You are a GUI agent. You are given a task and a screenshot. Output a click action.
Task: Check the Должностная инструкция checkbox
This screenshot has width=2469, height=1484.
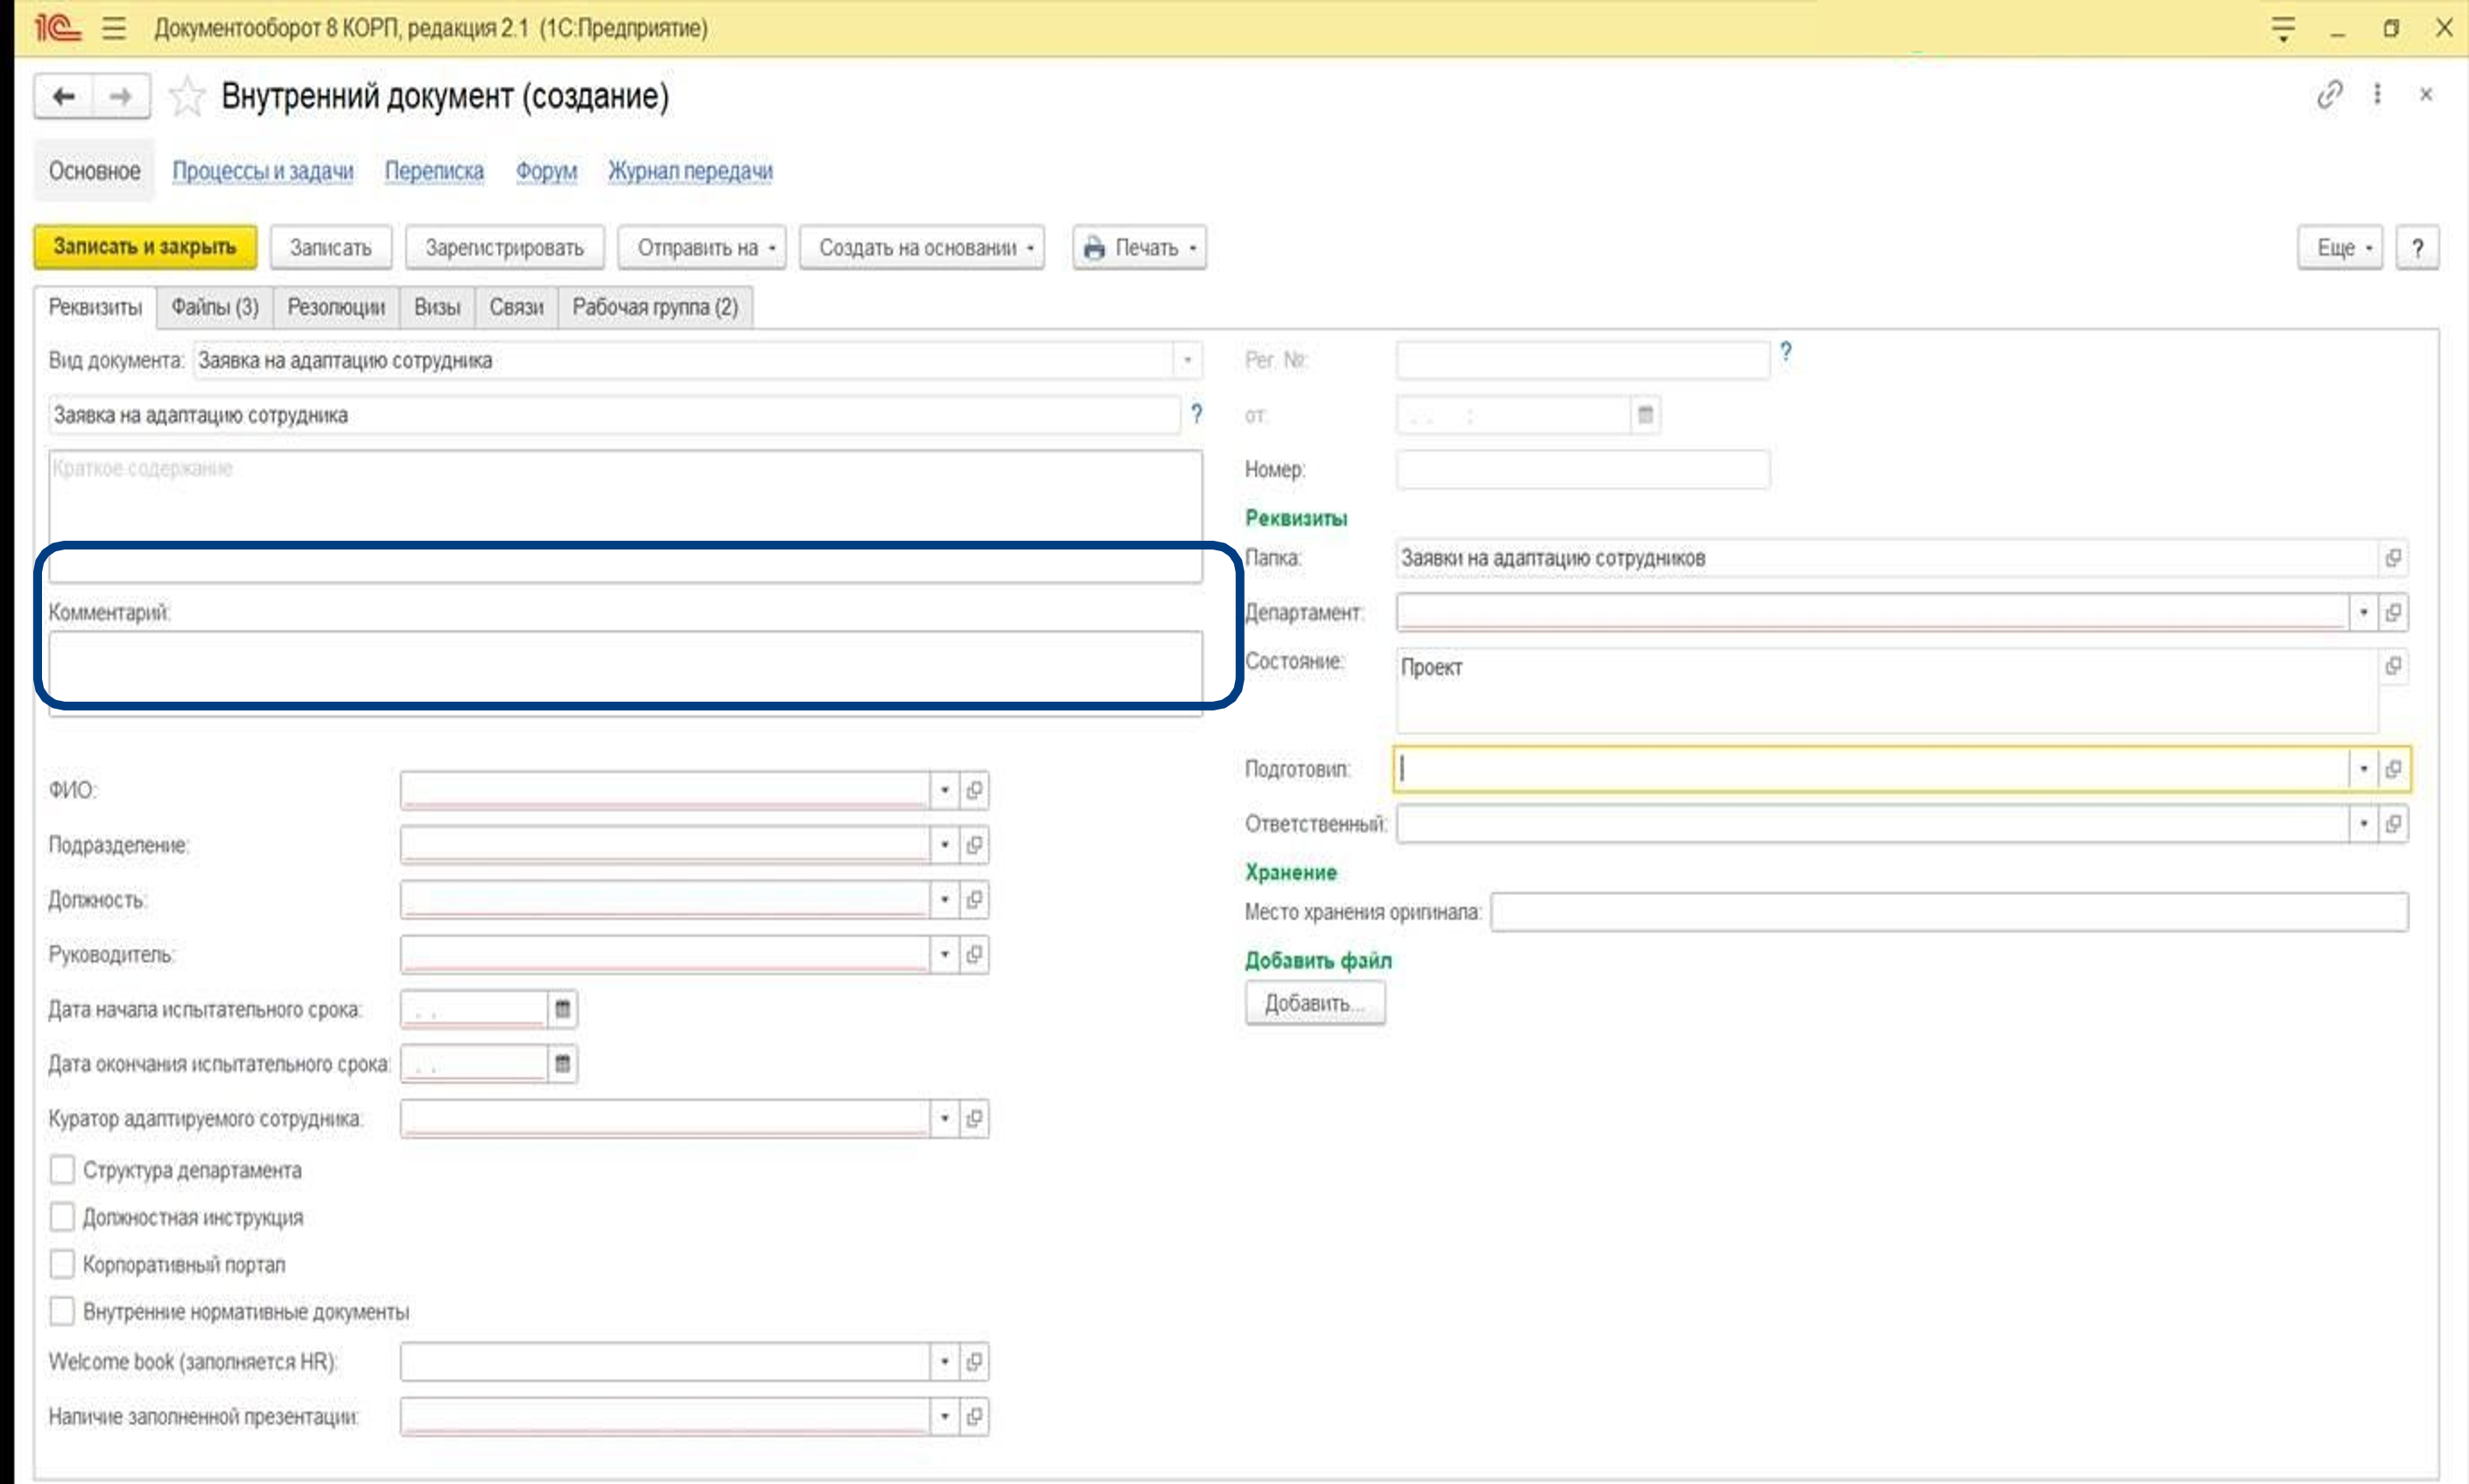pos(62,1217)
